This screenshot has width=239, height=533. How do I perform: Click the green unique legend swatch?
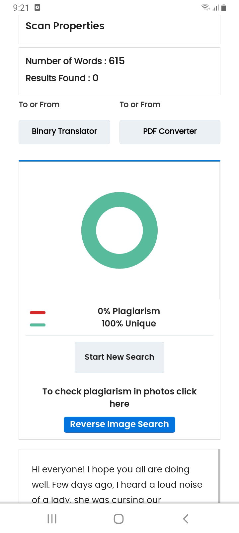(38, 325)
